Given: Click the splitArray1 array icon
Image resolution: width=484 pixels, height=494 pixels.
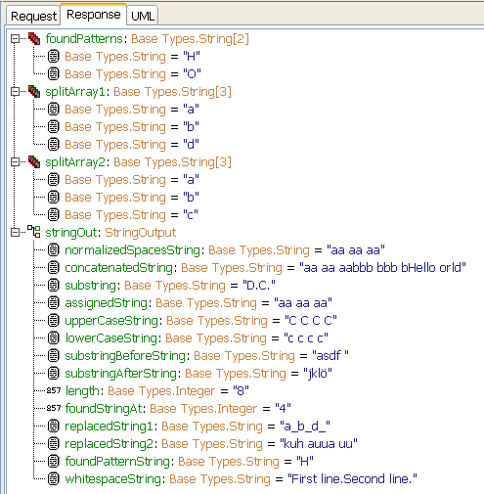Looking at the screenshot, I should (x=34, y=91).
